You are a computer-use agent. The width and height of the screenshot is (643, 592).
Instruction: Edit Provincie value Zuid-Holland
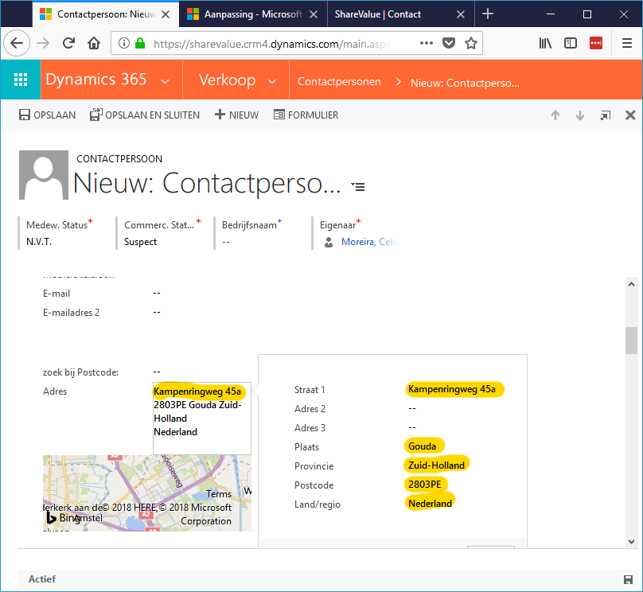(x=436, y=465)
